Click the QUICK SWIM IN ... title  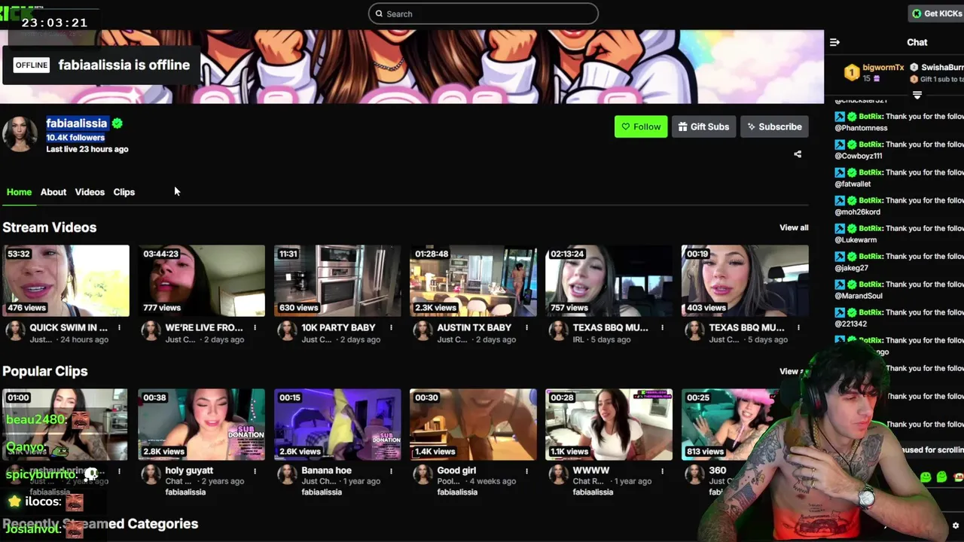(x=69, y=327)
